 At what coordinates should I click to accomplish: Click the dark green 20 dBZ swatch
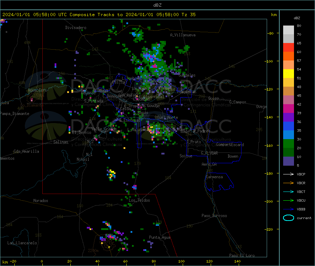(288, 152)
